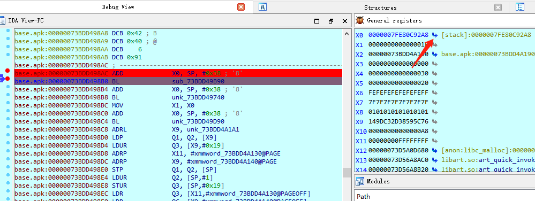535x201 pixels.
Task: Click the jump arrow for register X10
Action: pyautogui.click(x=435, y=131)
